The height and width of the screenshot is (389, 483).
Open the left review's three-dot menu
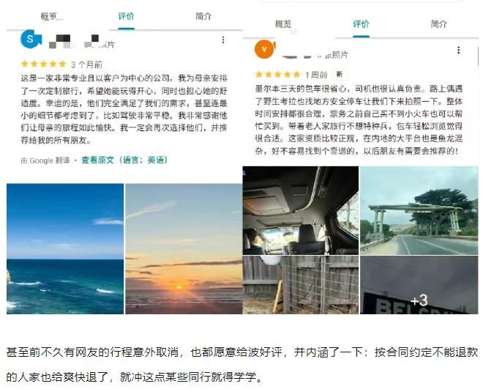tap(223, 40)
